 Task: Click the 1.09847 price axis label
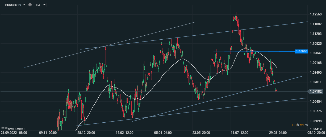[316, 53]
